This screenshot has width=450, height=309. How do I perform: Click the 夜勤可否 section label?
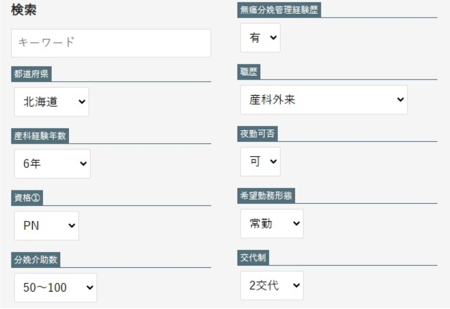257,134
